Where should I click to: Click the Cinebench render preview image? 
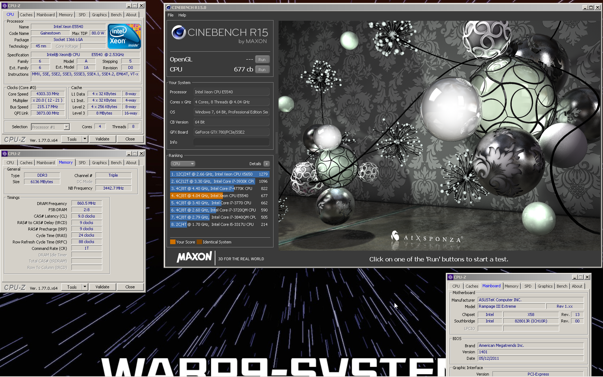[439, 135]
